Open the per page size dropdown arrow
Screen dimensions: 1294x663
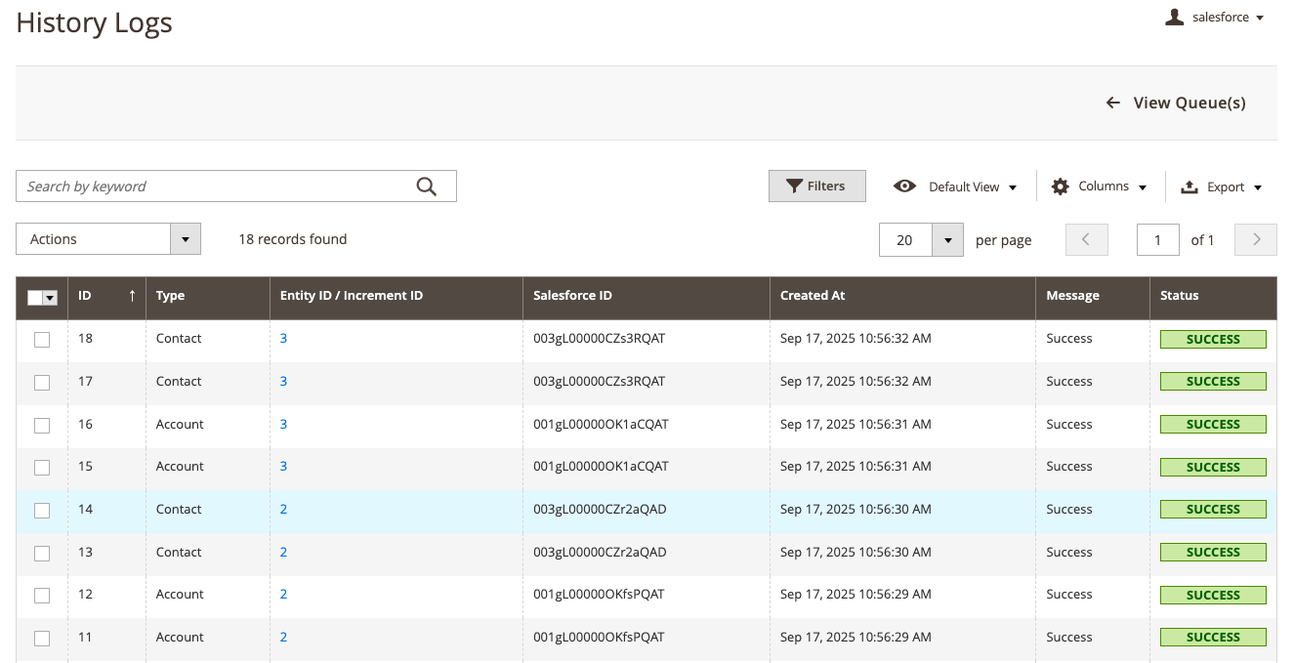947,239
